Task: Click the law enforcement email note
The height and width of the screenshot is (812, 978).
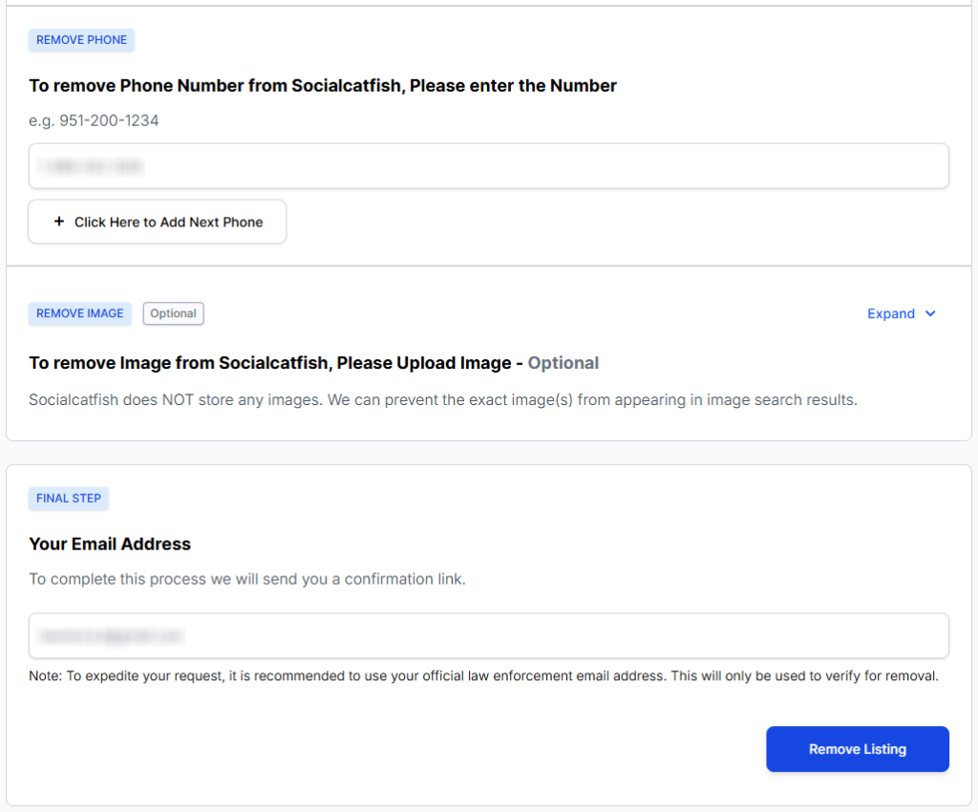Action: coord(483,676)
